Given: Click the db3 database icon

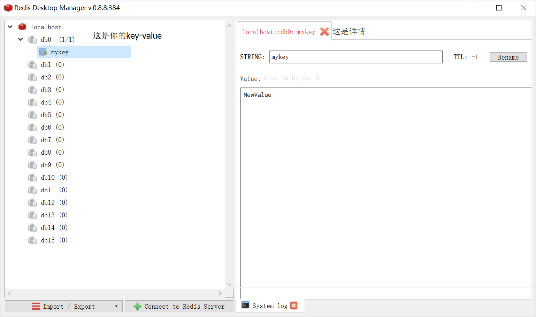Looking at the screenshot, I should click(x=32, y=90).
